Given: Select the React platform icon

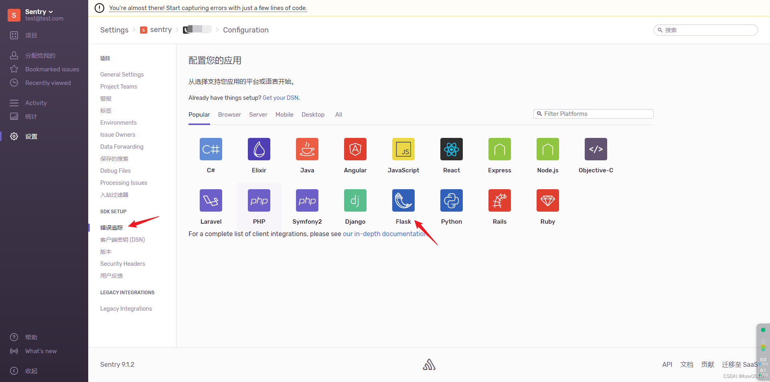Looking at the screenshot, I should [452, 149].
